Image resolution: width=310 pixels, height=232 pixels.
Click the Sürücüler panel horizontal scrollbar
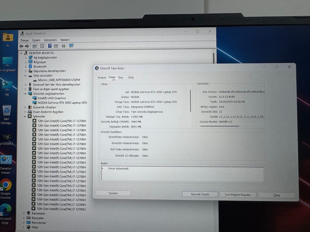pos(220,126)
